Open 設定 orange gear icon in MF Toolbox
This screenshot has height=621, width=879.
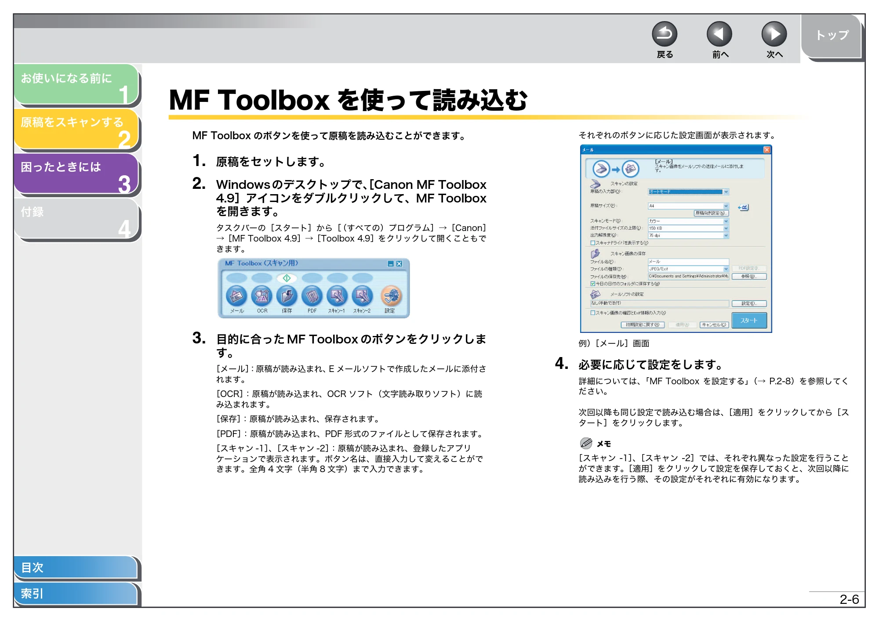(391, 296)
